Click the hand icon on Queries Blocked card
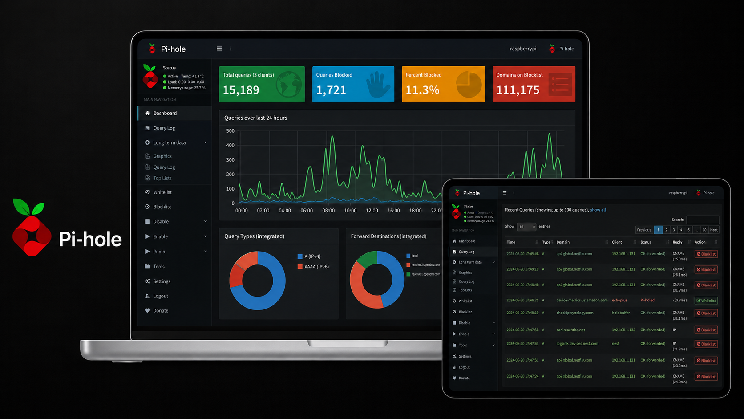The height and width of the screenshot is (419, 744). click(378, 85)
